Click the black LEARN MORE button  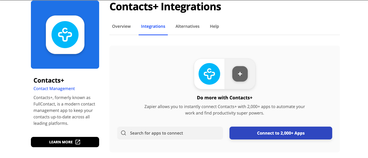click(65, 142)
